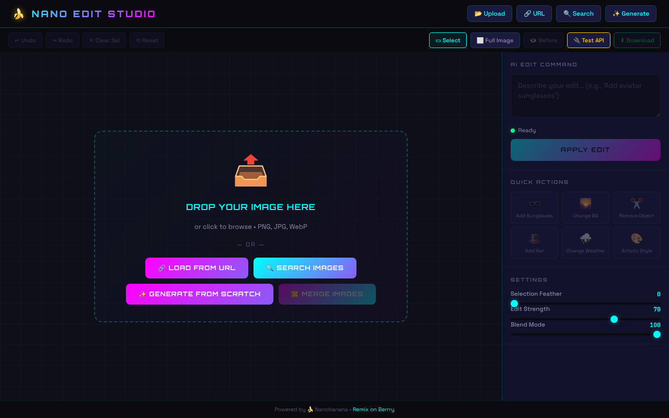Click the AI Edit Command text box
669x418 pixels.
585,96
